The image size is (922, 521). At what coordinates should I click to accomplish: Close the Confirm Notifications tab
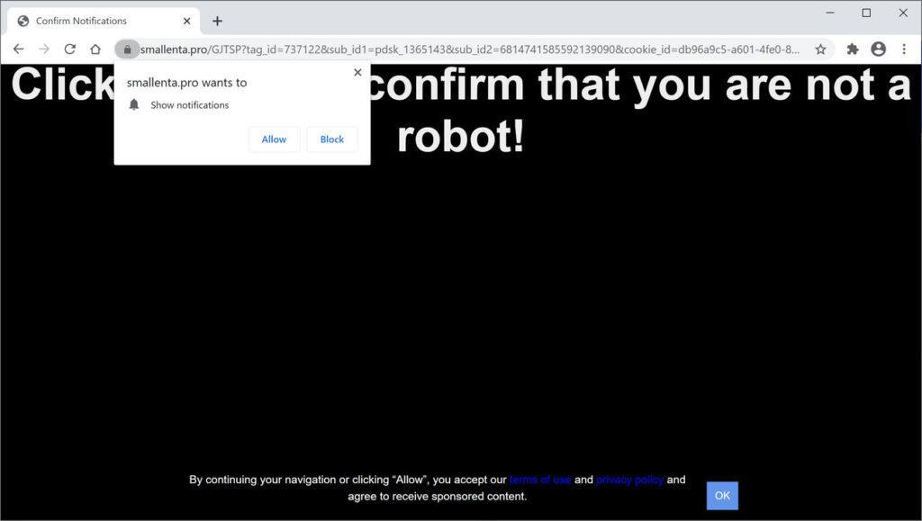[187, 21]
